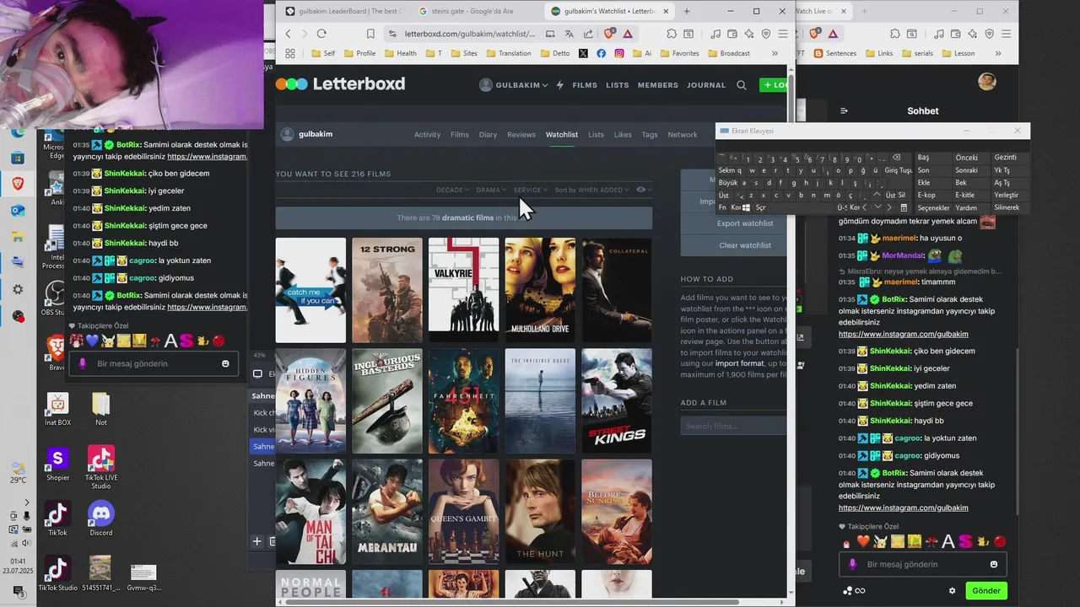Click the Brave Rewards triangle icon
Image resolution: width=1080 pixels, height=607 pixels.
tap(628, 34)
